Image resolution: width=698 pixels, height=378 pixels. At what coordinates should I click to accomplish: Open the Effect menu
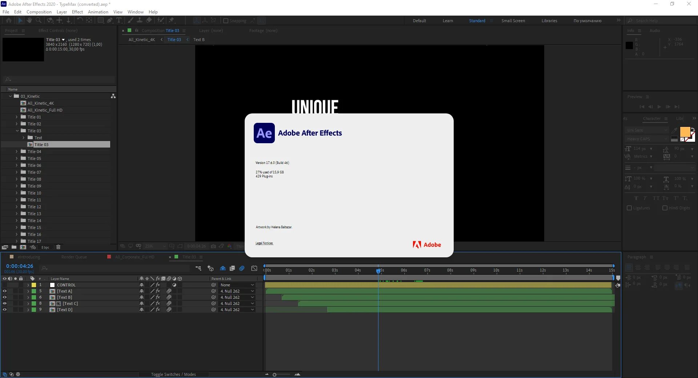coord(77,12)
